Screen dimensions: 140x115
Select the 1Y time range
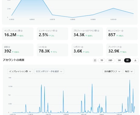(x=128, y=60)
